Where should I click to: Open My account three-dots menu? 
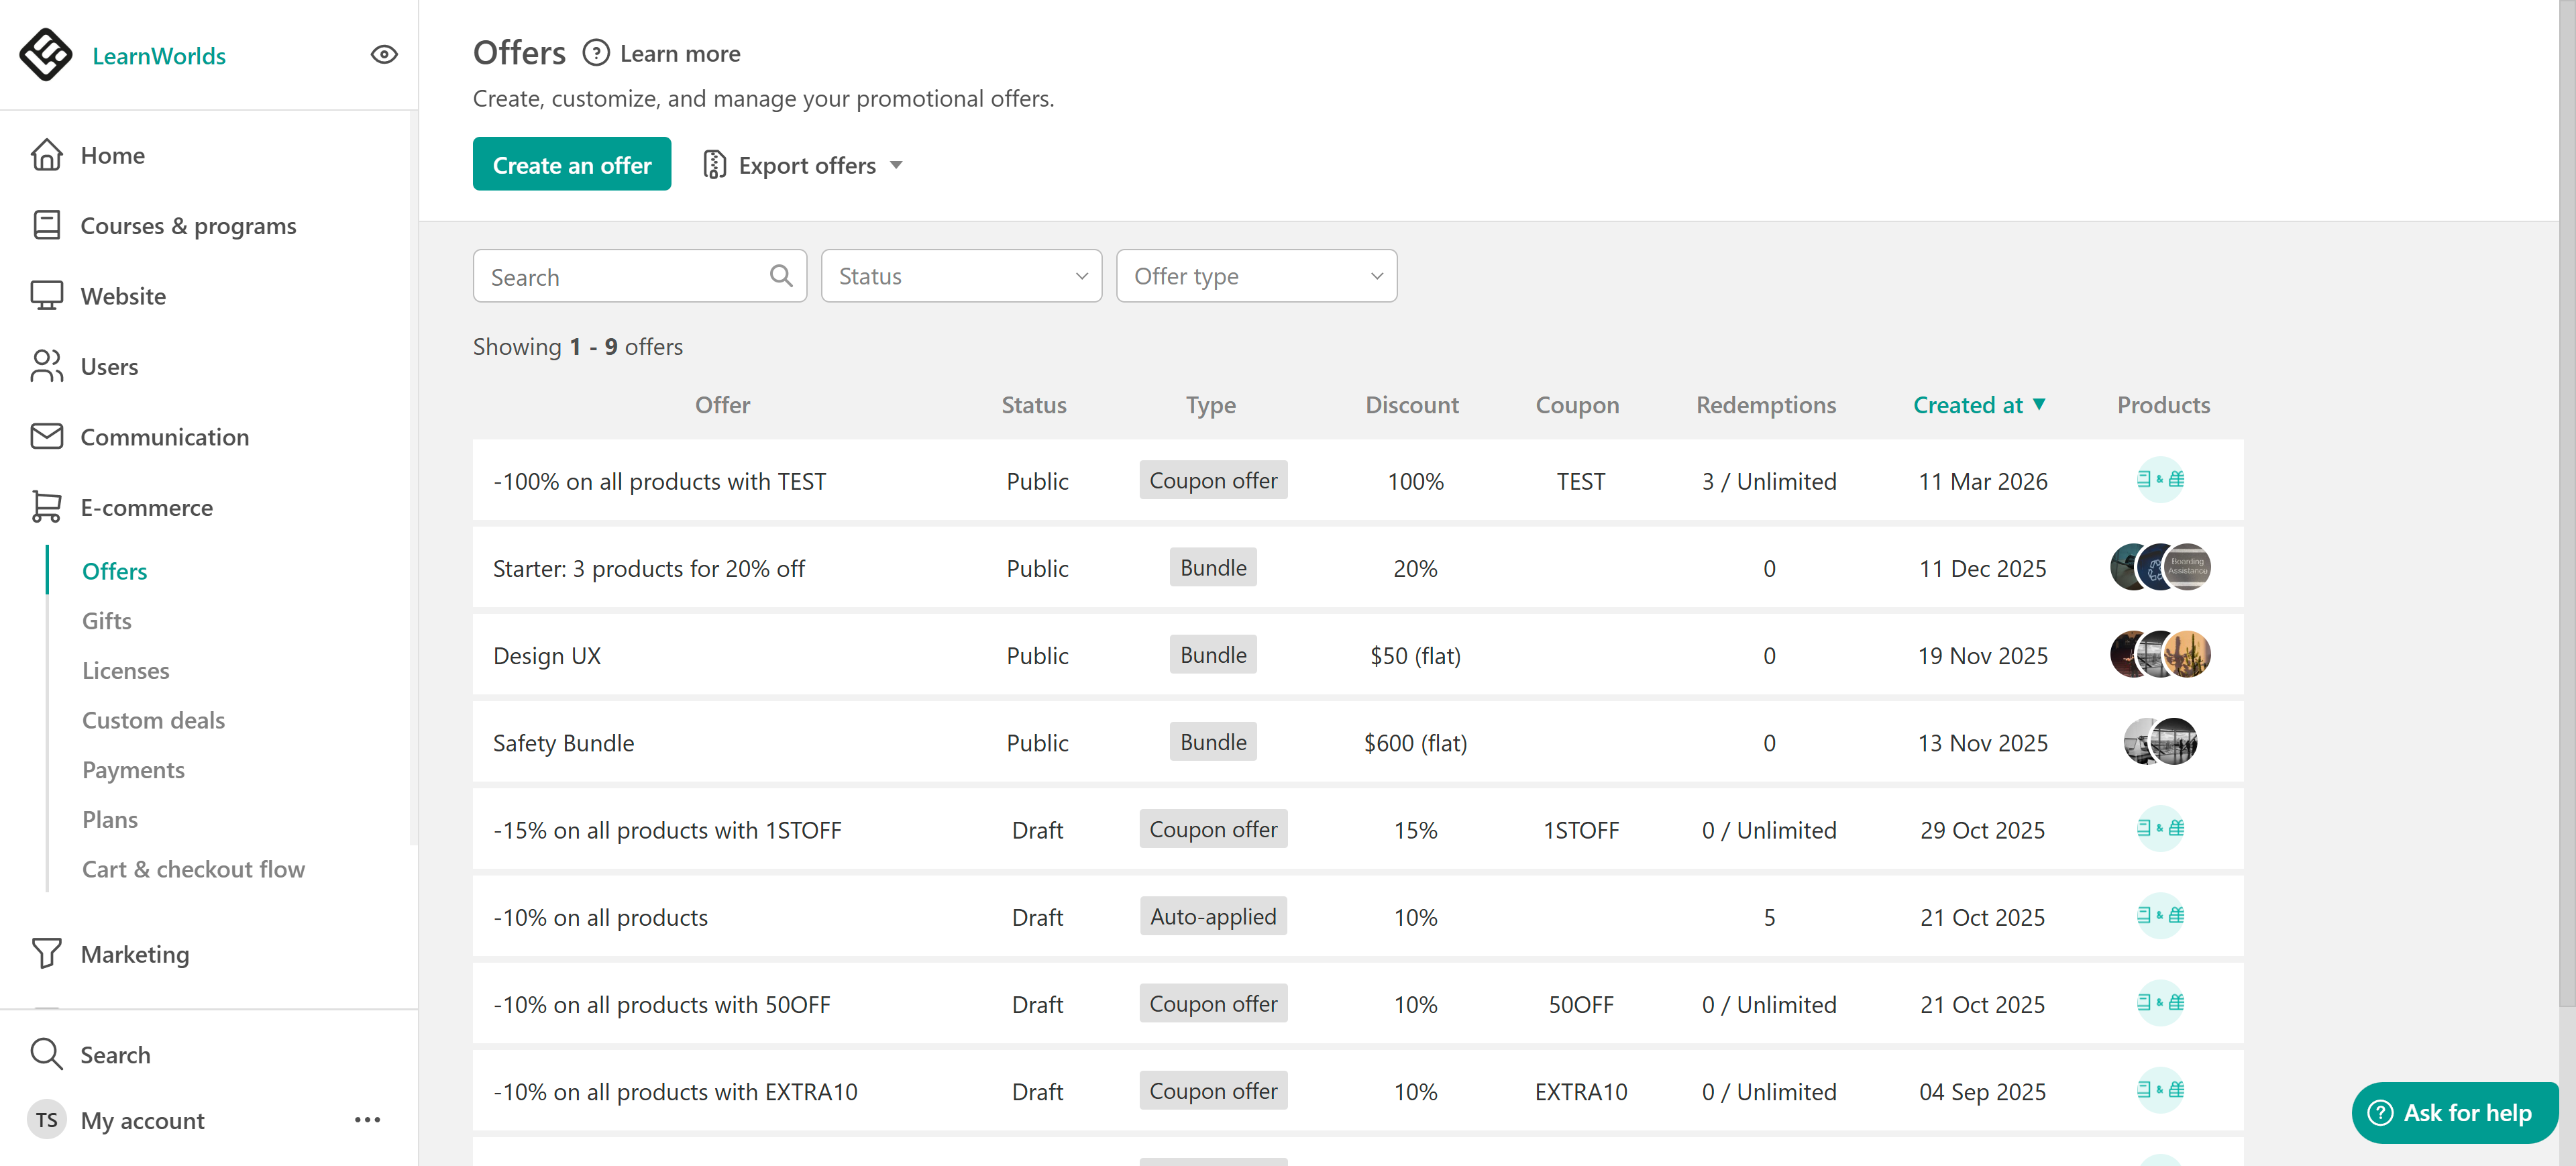[367, 1120]
